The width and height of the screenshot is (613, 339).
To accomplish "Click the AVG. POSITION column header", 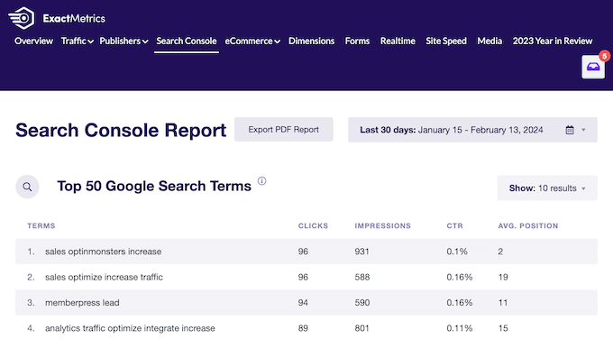I will (x=527, y=226).
